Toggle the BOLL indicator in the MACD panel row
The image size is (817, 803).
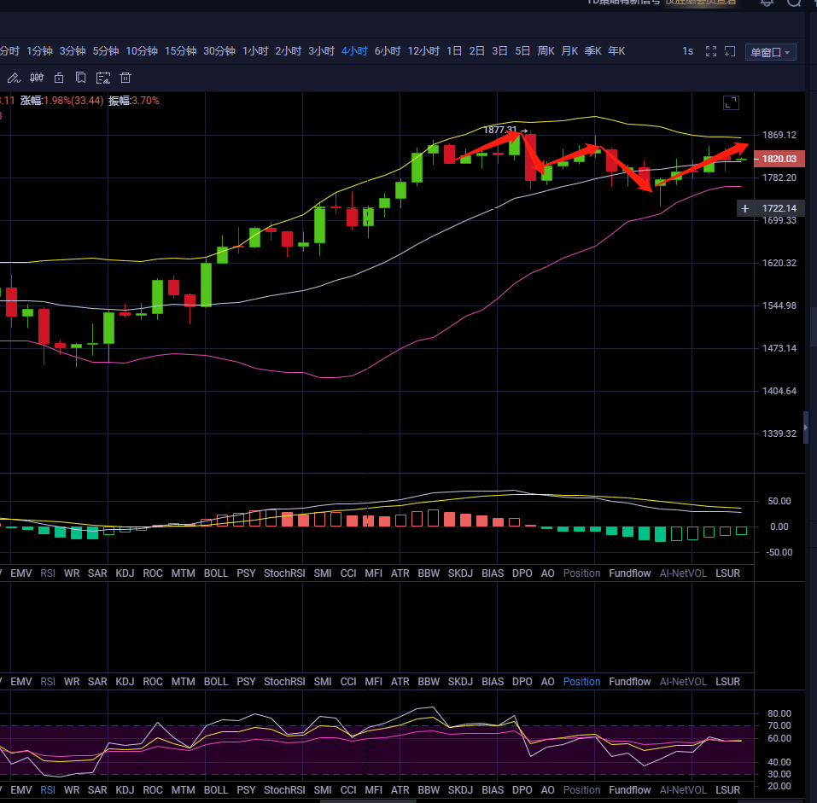216,573
